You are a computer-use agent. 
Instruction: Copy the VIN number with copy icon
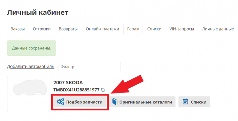(x=103, y=90)
